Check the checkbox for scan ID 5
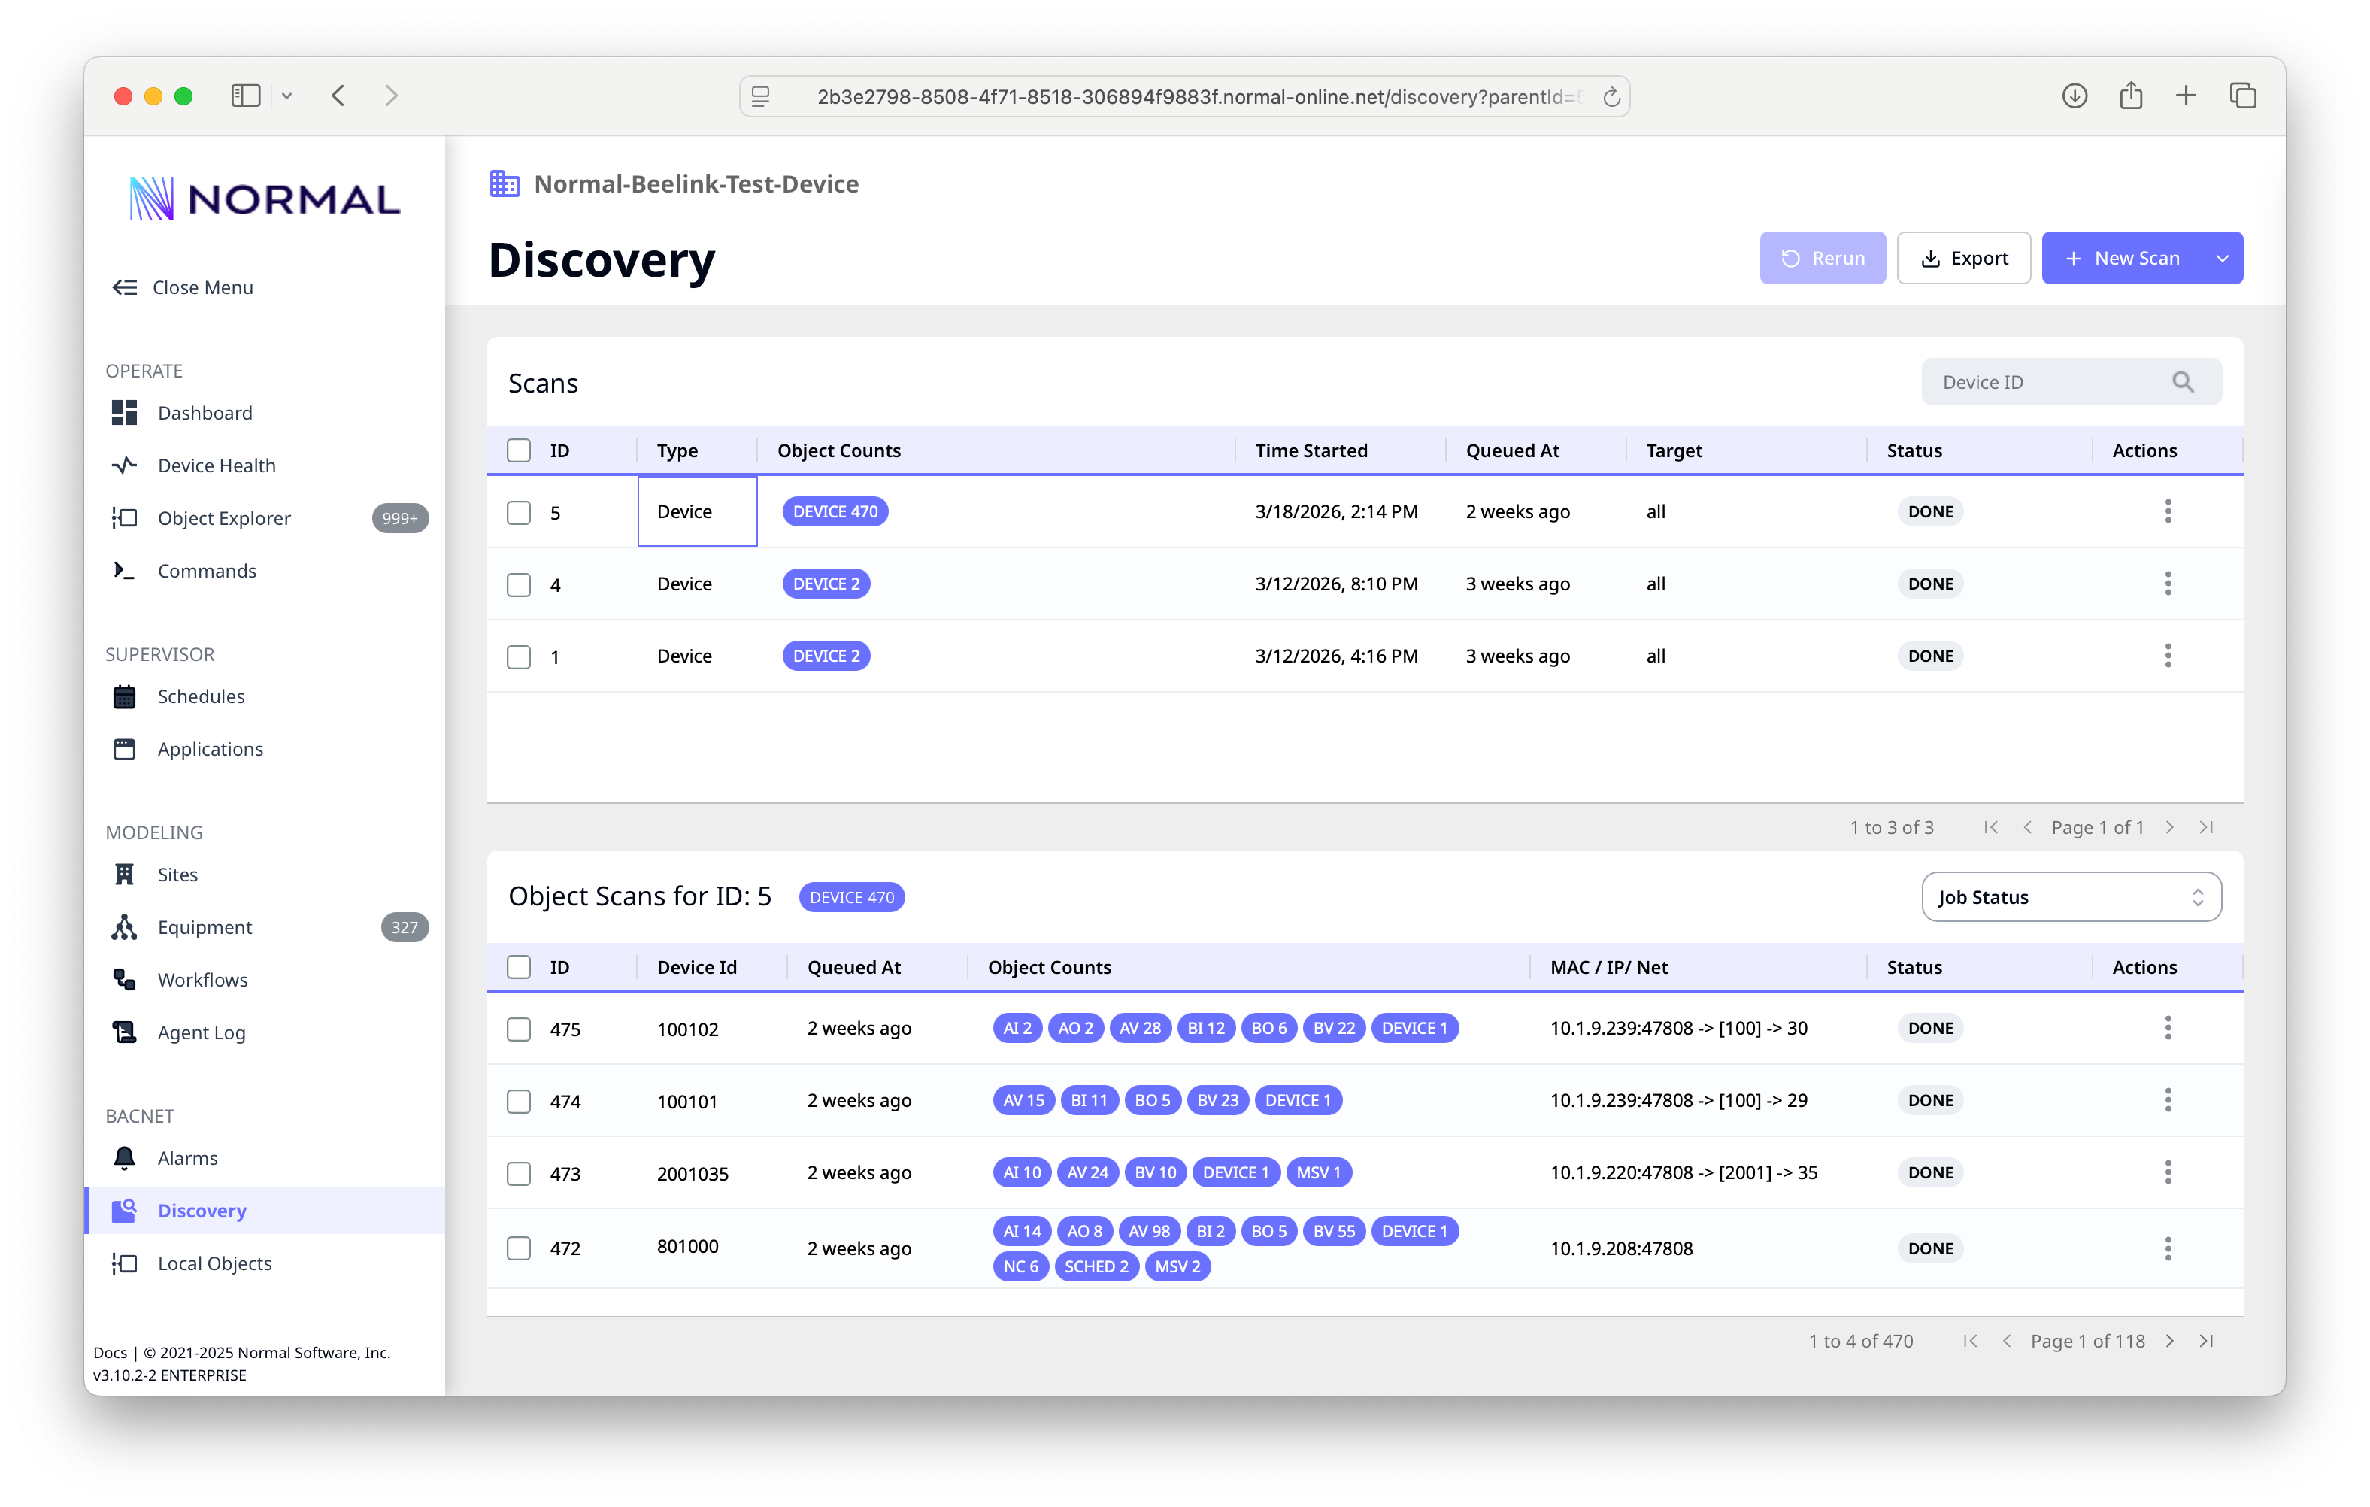This screenshot has height=1507, width=2370. (x=519, y=513)
